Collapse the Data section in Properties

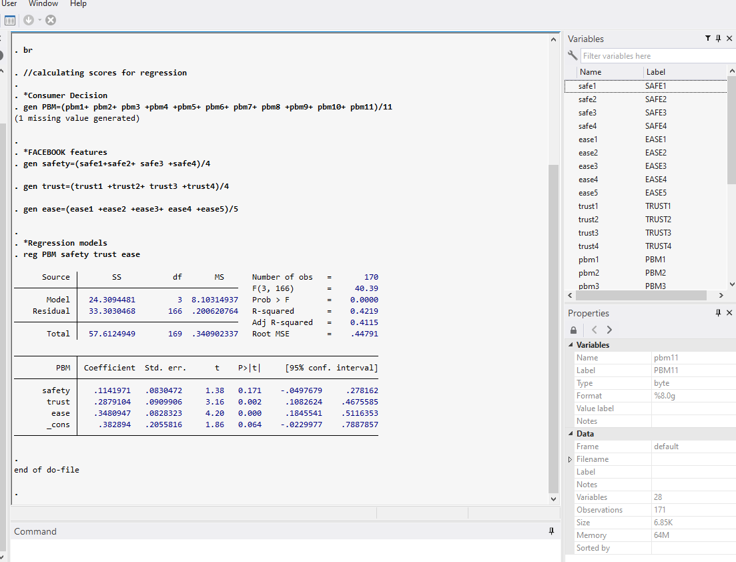[x=571, y=434]
